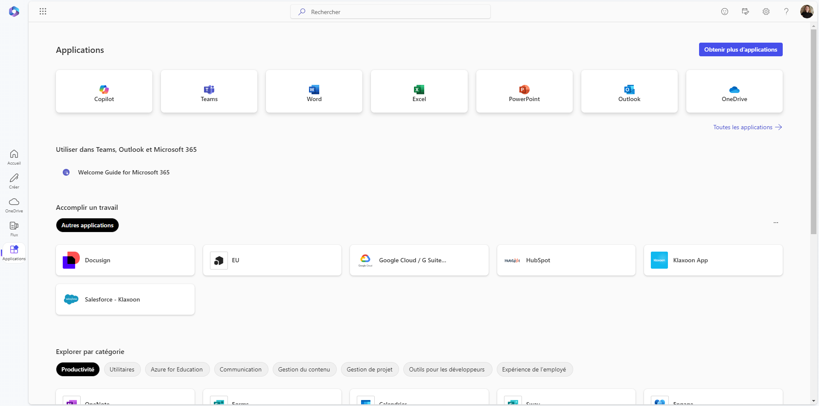Open OneDrive from the left sidebar

pyautogui.click(x=14, y=205)
